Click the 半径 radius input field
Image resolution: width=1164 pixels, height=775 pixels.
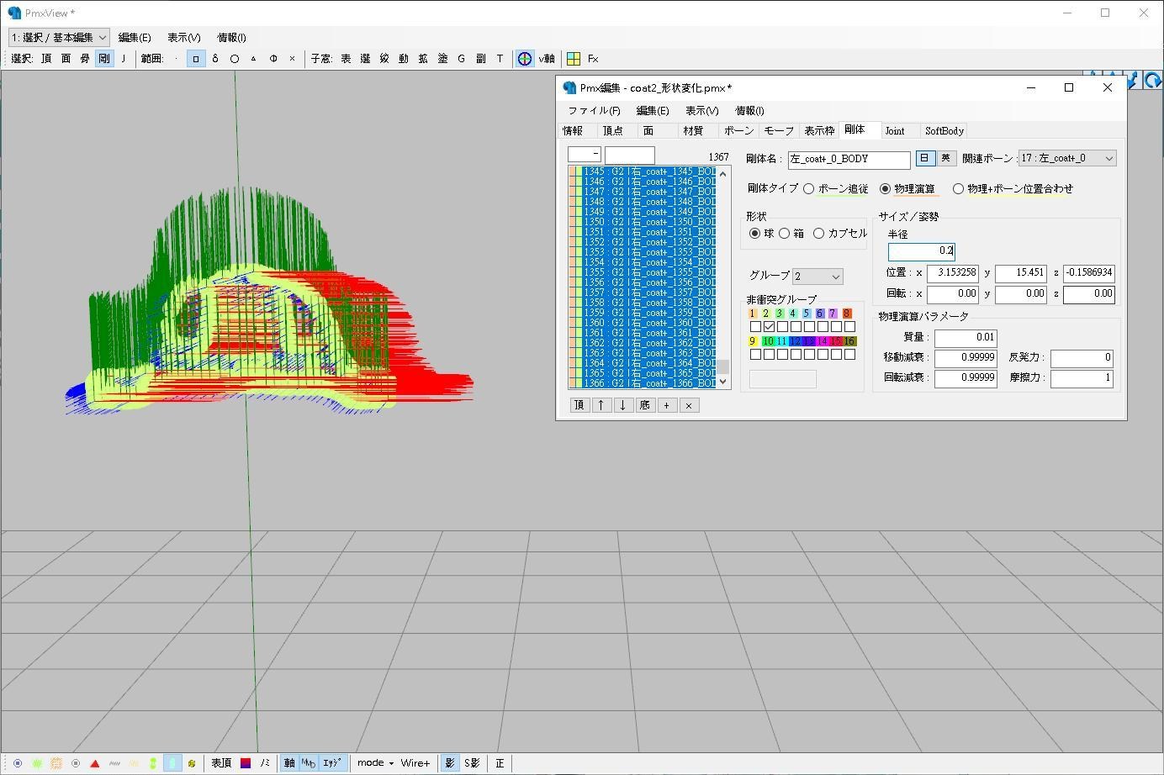tap(922, 250)
